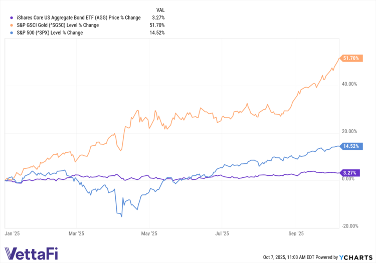Screen dimensions: 376x263
Task: Click the purple 3.27% value flag
Action: [349, 173]
